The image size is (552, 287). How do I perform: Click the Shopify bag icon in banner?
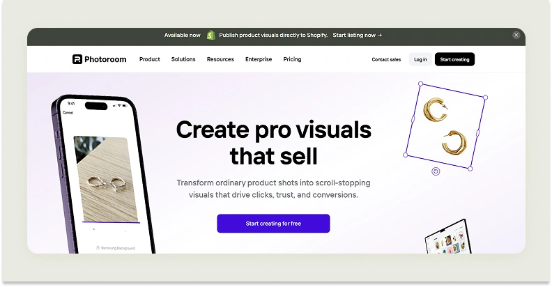[210, 35]
